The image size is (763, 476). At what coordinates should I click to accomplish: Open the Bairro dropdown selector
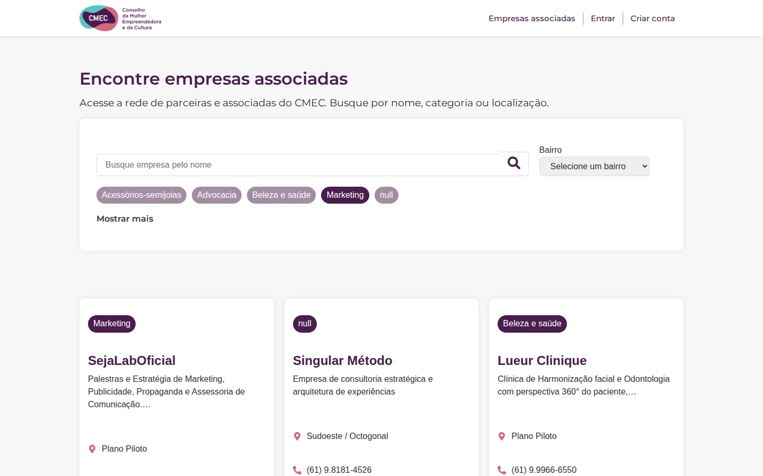click(x=595, y=167)
